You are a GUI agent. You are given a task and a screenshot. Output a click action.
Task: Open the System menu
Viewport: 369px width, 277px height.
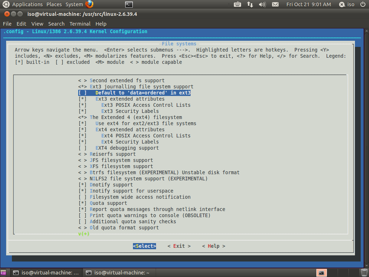click(x=74, y=4)
